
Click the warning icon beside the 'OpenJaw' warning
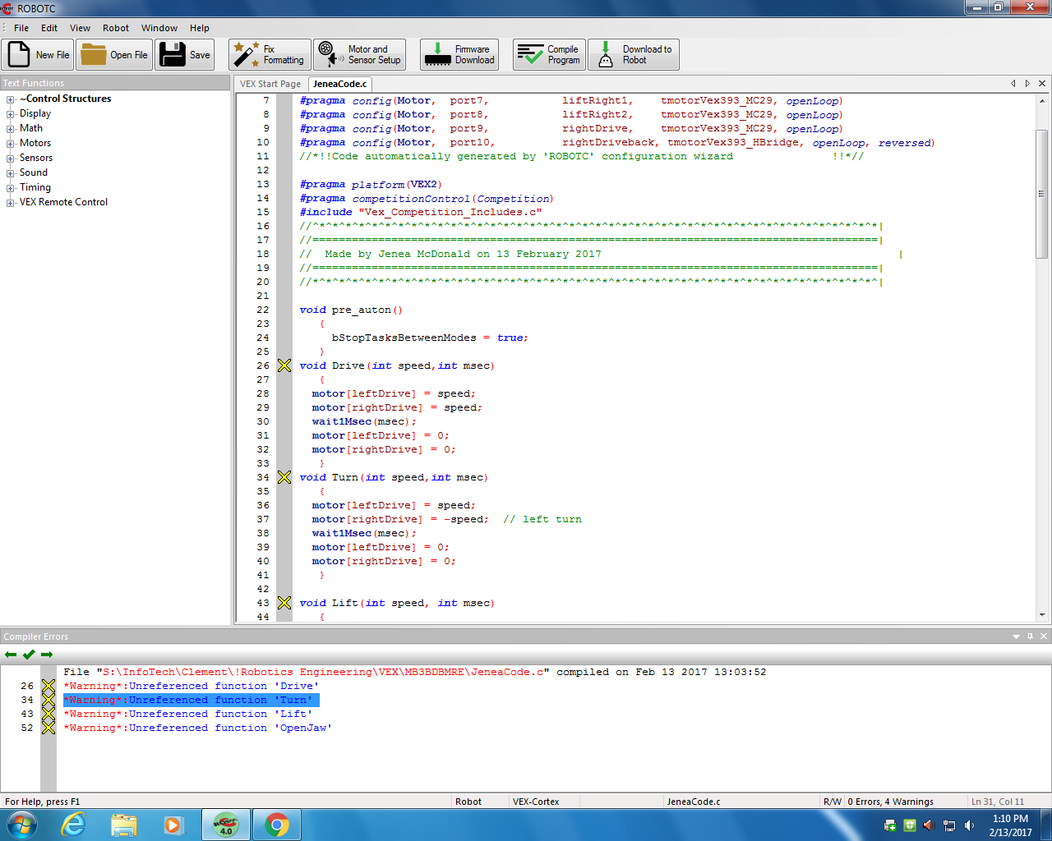48,728
